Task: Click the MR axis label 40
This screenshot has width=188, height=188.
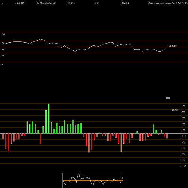Action: pos(183,124)
